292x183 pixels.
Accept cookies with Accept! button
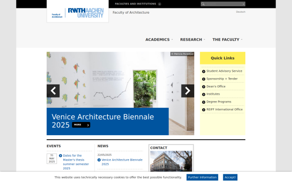point(230,178)
